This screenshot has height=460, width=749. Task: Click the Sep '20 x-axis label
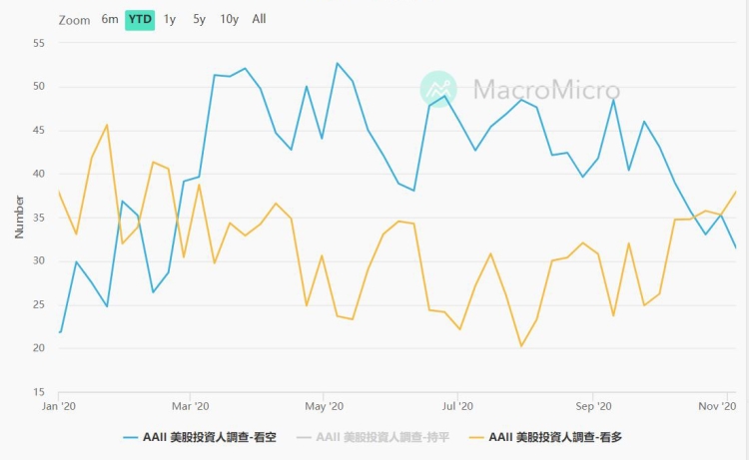593,406
